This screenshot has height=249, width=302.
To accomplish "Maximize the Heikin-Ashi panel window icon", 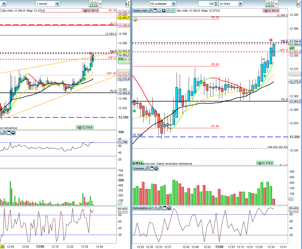I will tap(155, 11).
